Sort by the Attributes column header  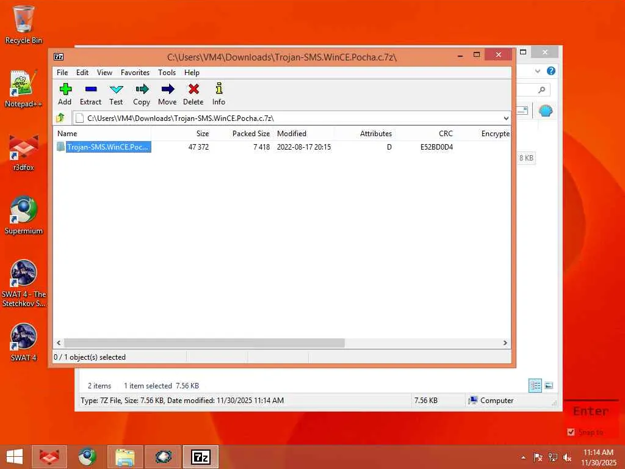pos(365,134)
